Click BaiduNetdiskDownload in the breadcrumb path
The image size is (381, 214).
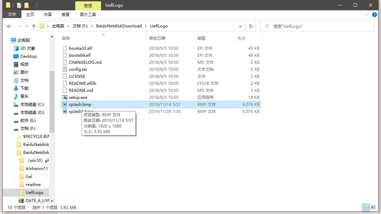[119, 26]
